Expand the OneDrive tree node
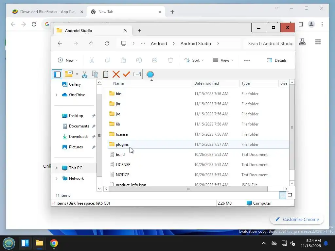 click(x=56, y=95)
